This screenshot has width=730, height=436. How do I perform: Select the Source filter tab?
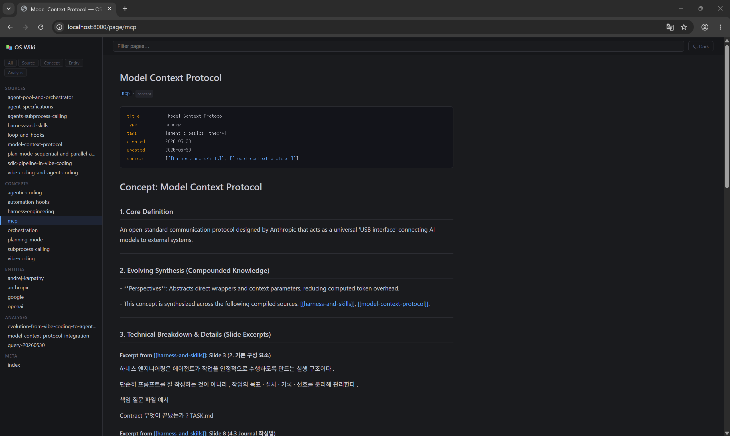28,63
